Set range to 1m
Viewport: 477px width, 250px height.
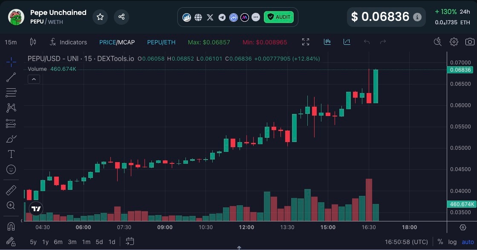(86, 242)
